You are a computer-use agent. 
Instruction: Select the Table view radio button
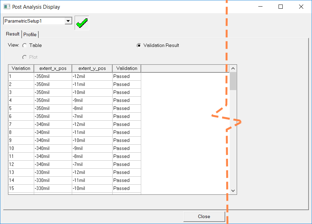tap(24, 45)
